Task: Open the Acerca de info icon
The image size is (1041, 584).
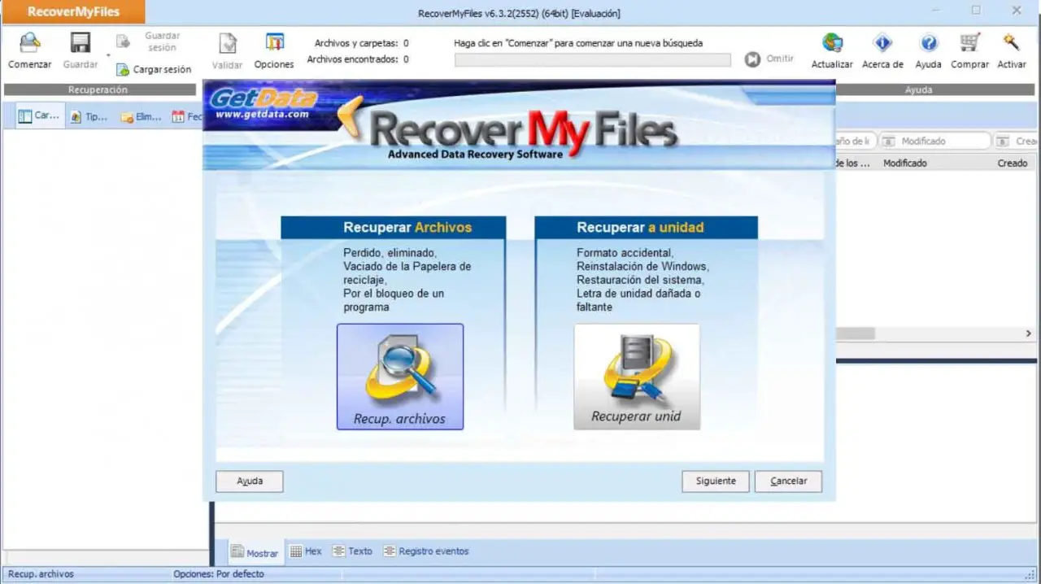Action: 882,43
